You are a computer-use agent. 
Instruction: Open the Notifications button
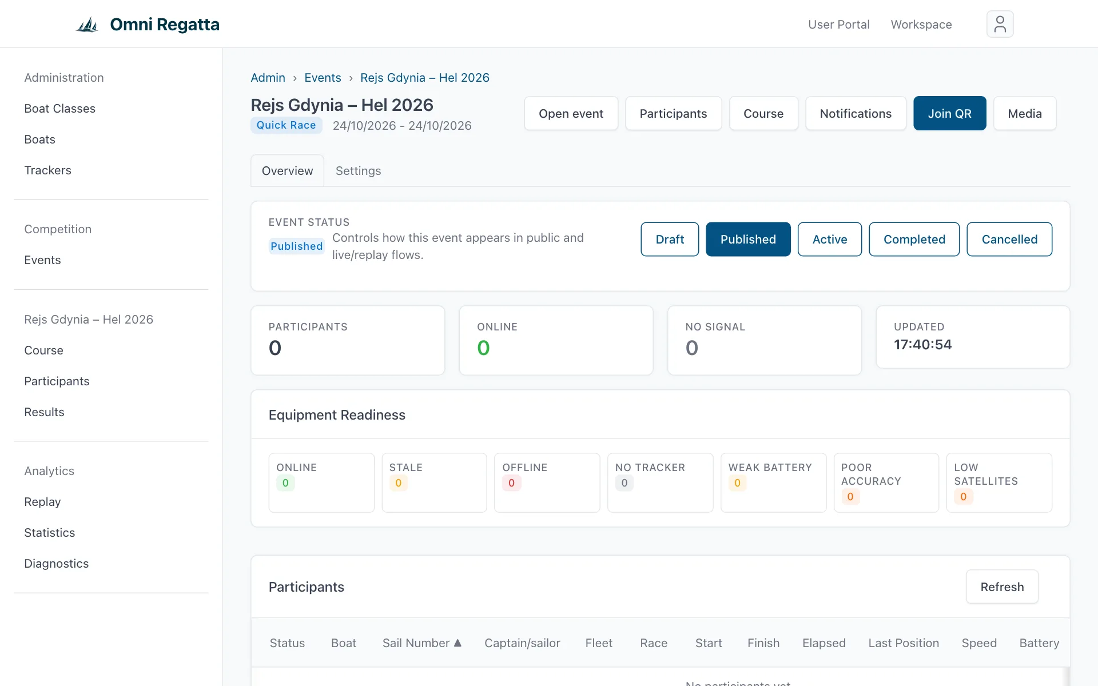856,113
